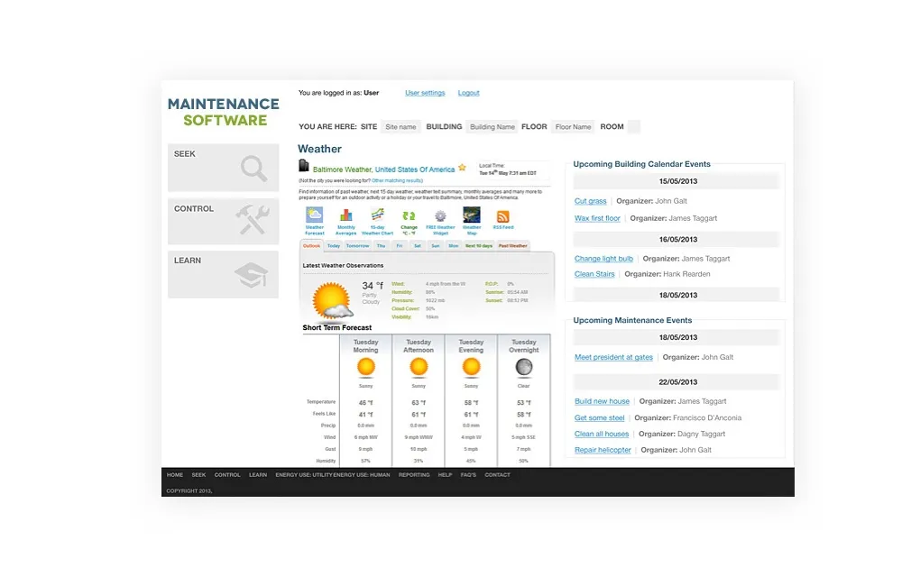Click HELP in the footer menu

click(445, 475)
